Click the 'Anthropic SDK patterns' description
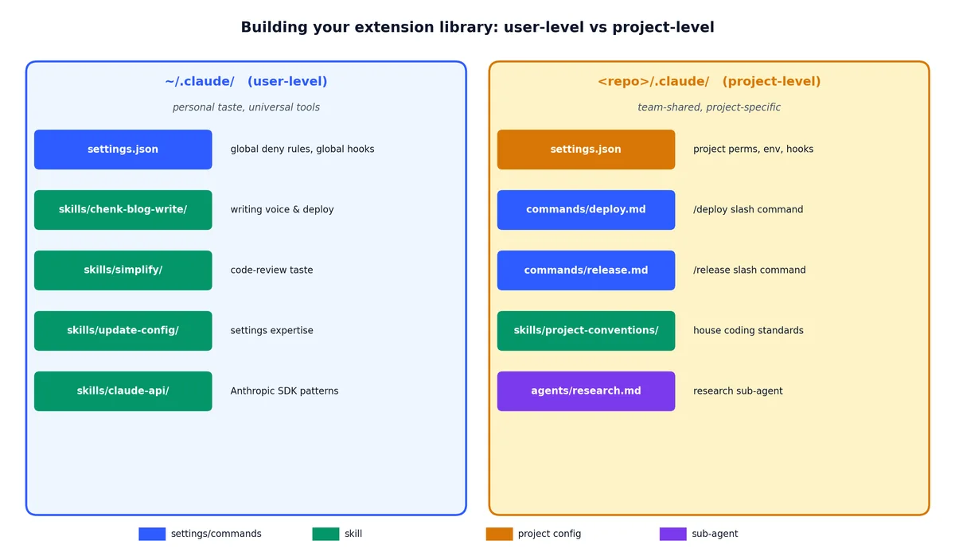The image size is (955, 548). pyautogui.click(x=284, y=391)
